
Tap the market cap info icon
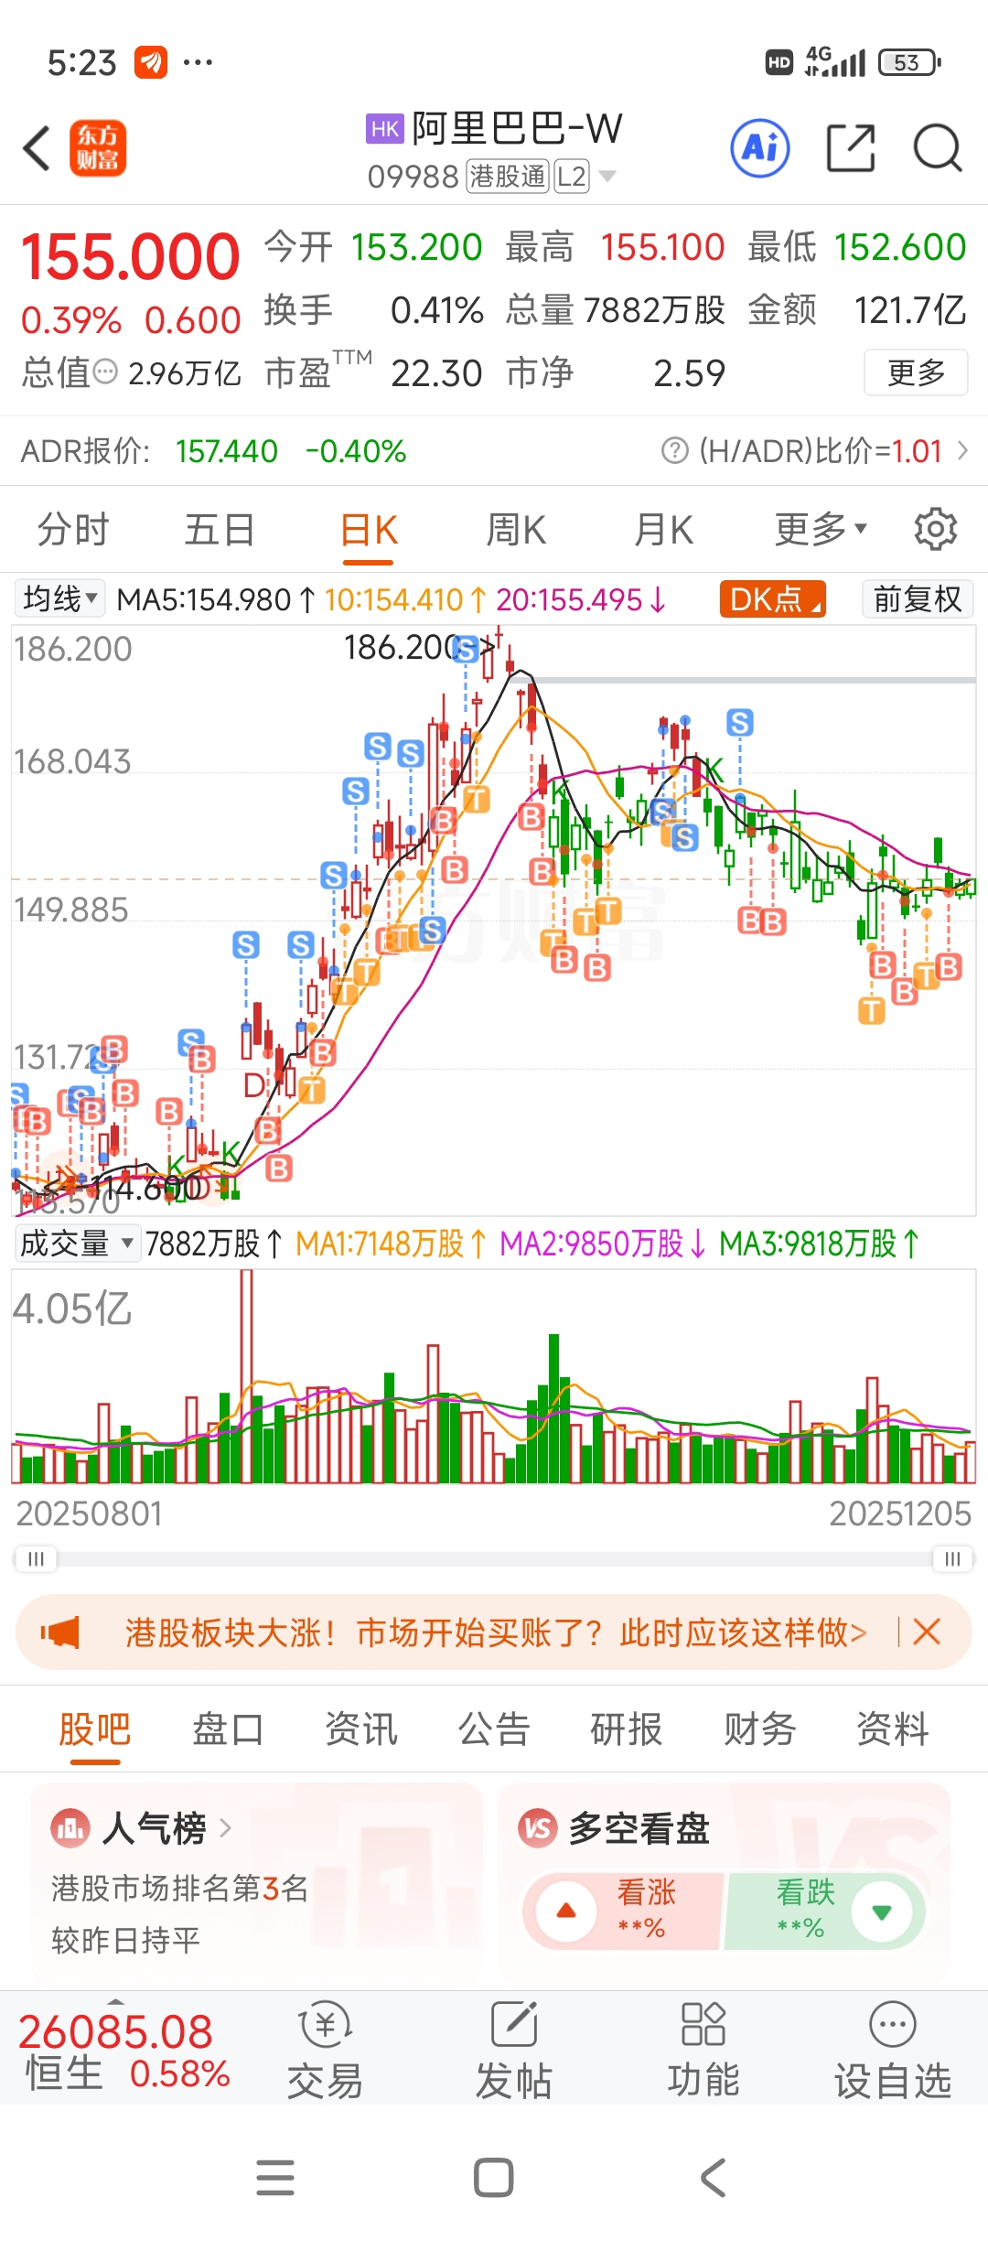pos(106,372)
